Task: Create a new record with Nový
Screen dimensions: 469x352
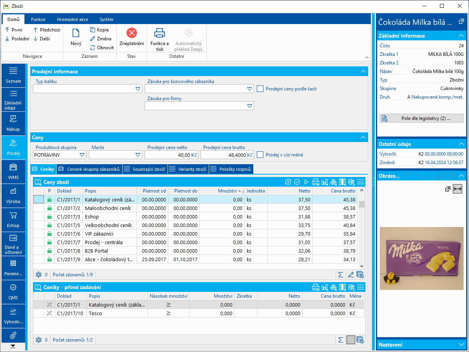Action: click(x=76, y=37)
